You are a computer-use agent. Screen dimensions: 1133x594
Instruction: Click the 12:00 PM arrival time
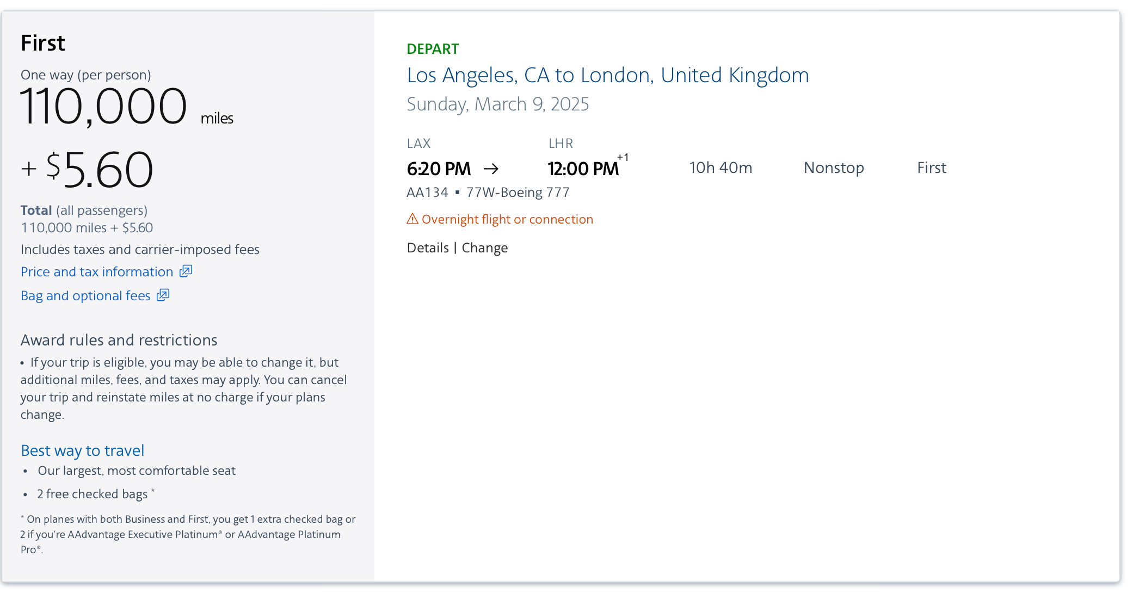coord(583,169)
